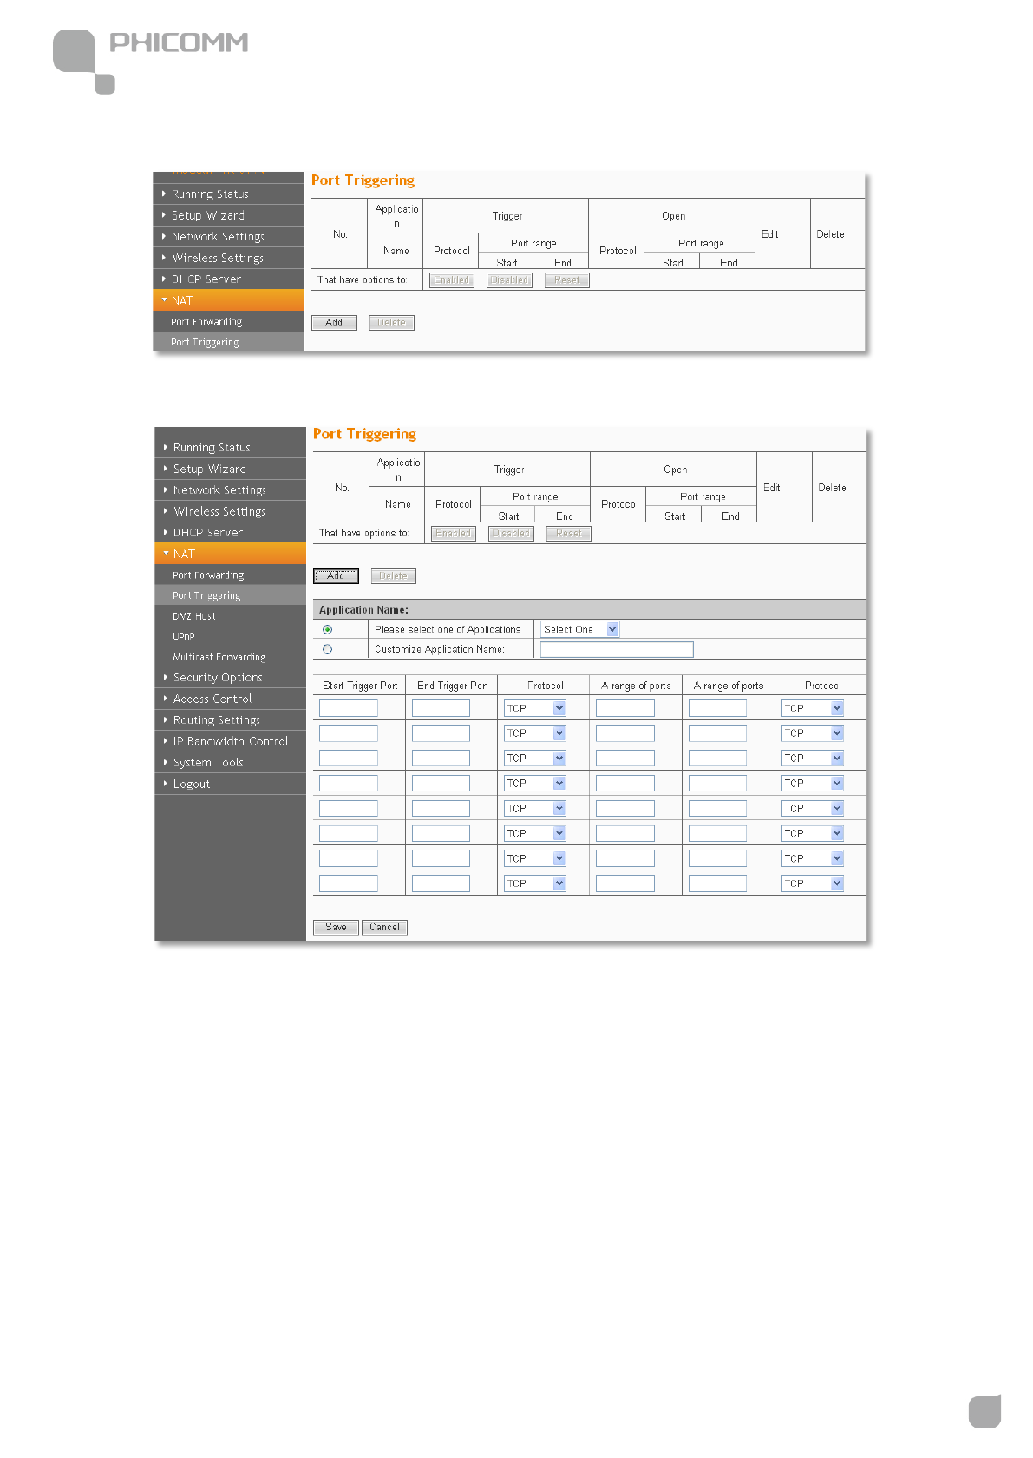Image resolution: width=1033 pixels, height=1458 pixels.
Task: Click the PHICOMM logo icon
Action: [x=84, y=62]
